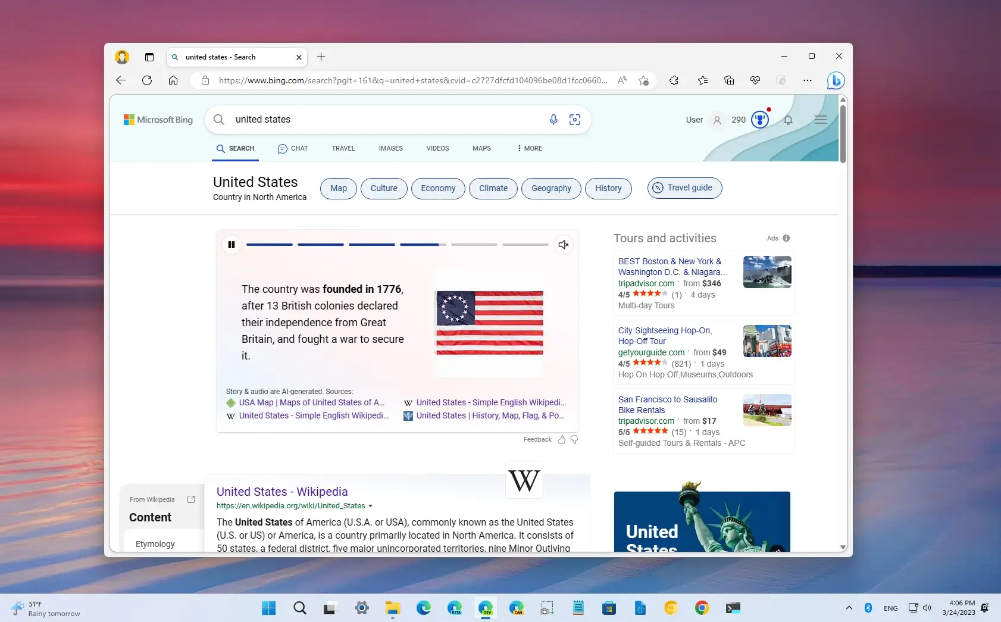Unmute the story audio
This screenshot has height=622, width=1001.
(564, 245)
